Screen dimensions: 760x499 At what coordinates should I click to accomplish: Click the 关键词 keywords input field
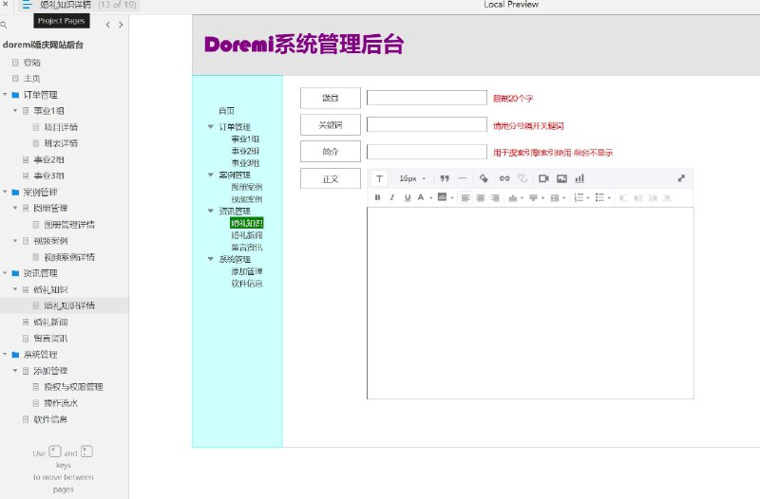pos(427,124)
